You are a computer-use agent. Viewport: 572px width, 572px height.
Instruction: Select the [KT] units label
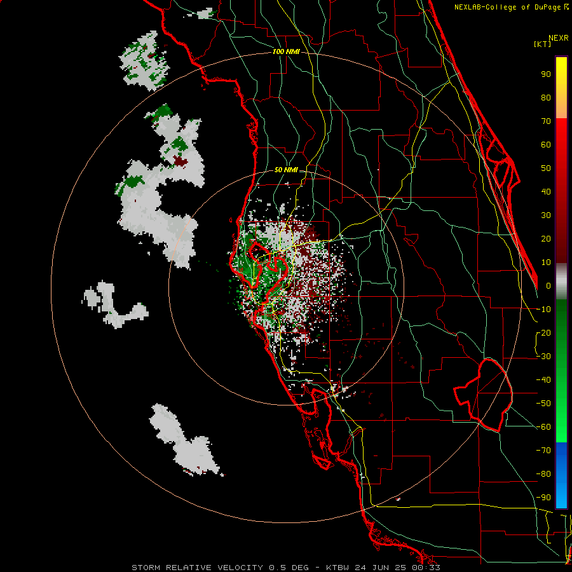pos(543,44)
